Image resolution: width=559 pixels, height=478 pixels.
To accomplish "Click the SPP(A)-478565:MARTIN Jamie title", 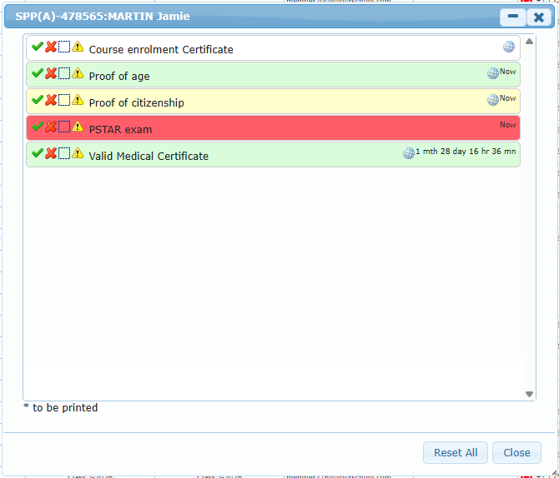I will pyautogui.click(x=103, y=17).
